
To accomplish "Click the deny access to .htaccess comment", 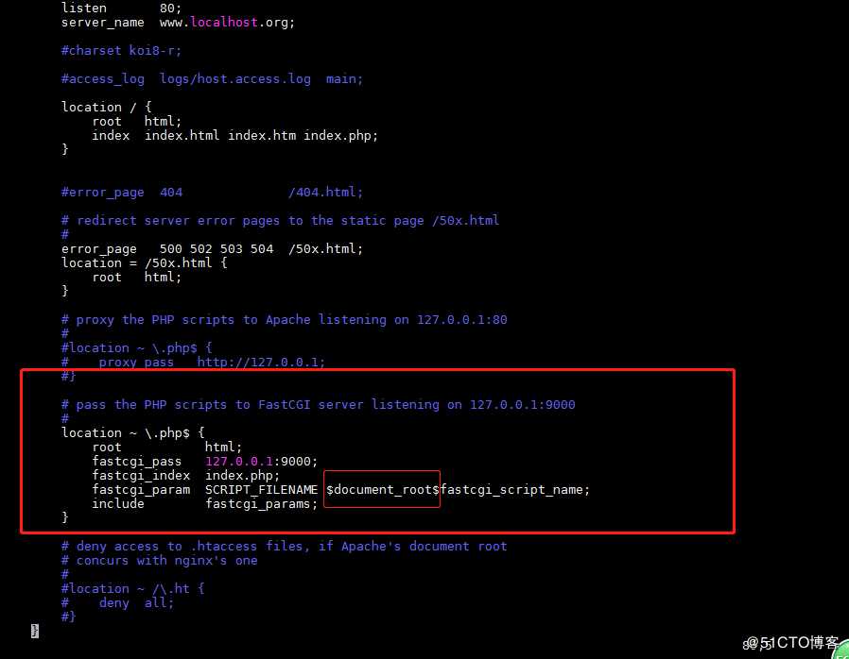I will click(284, 547).
